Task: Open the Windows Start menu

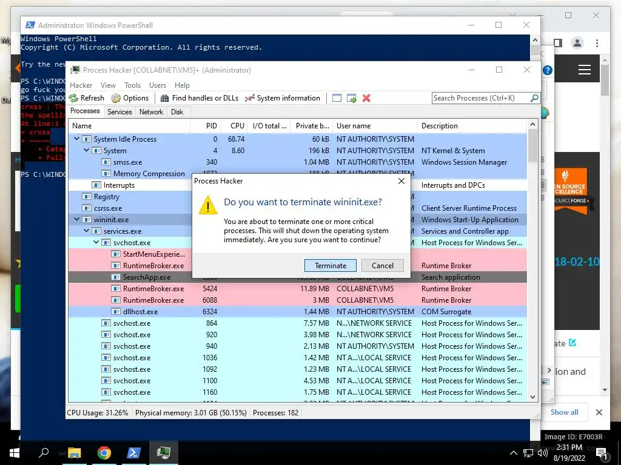Action: (15, 453)
